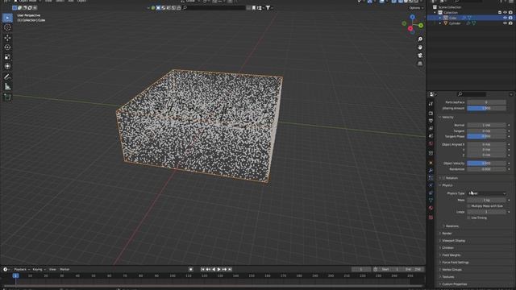Open the Keying menu in timeline
Screen dimensions: 516x290
click(x=39, y=269)
